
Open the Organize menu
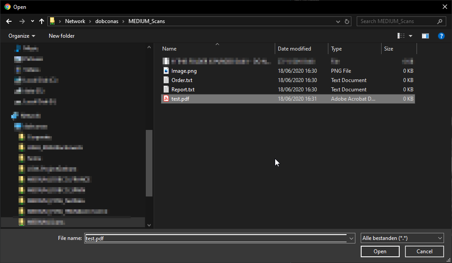(22, 36)
